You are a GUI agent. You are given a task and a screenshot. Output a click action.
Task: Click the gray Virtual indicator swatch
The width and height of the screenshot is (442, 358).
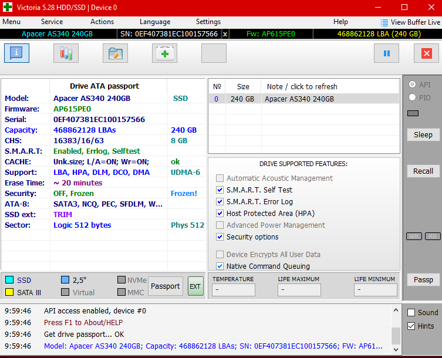[x=65, y=292]
